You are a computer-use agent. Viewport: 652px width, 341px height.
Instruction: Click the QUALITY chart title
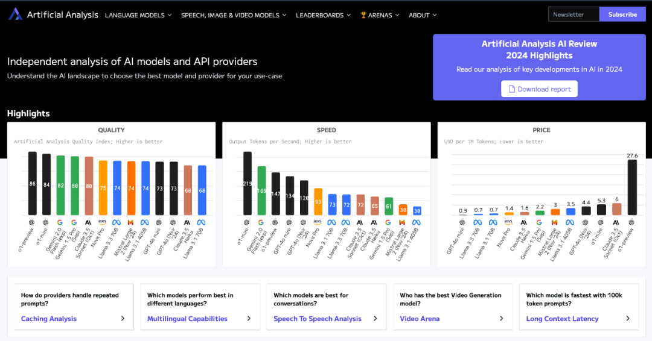click(112, 130)
